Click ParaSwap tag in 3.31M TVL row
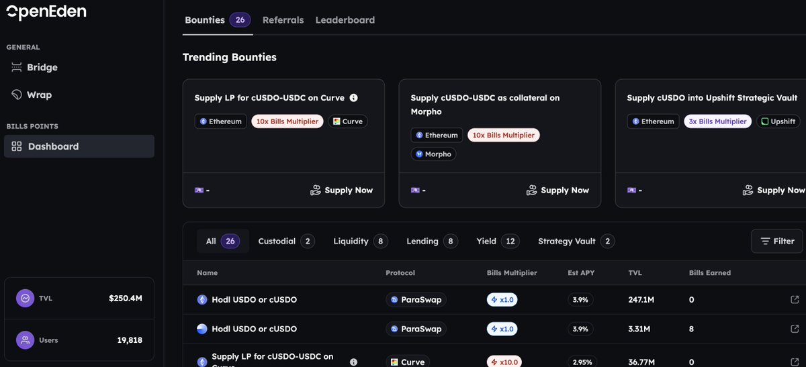This screenshot has width=806, height=367. [416, 329]
